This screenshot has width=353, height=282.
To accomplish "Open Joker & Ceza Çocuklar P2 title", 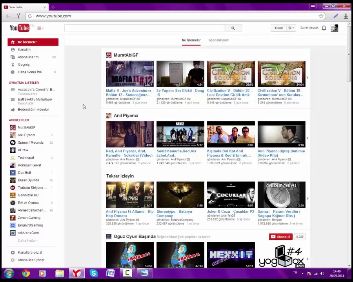I will (231, 211).
